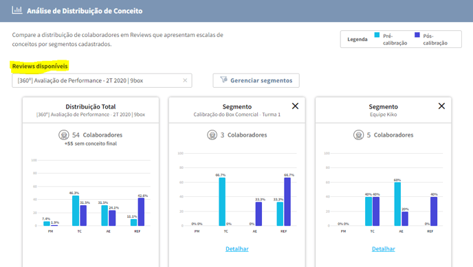This screenshot has height=267, width=473.
Task: Click the Análise de Distribuição de Conceito heading
Action: pyautogui.click(x=85, y=11)
